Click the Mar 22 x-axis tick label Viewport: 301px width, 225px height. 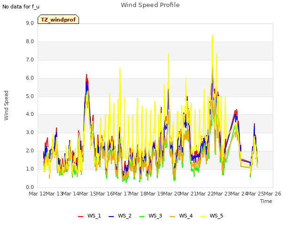tap(205, 194)
